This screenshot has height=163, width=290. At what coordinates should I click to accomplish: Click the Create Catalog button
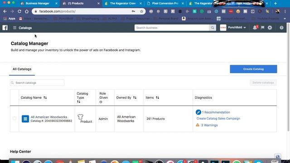pyautogui.click(x=253, y=69)
